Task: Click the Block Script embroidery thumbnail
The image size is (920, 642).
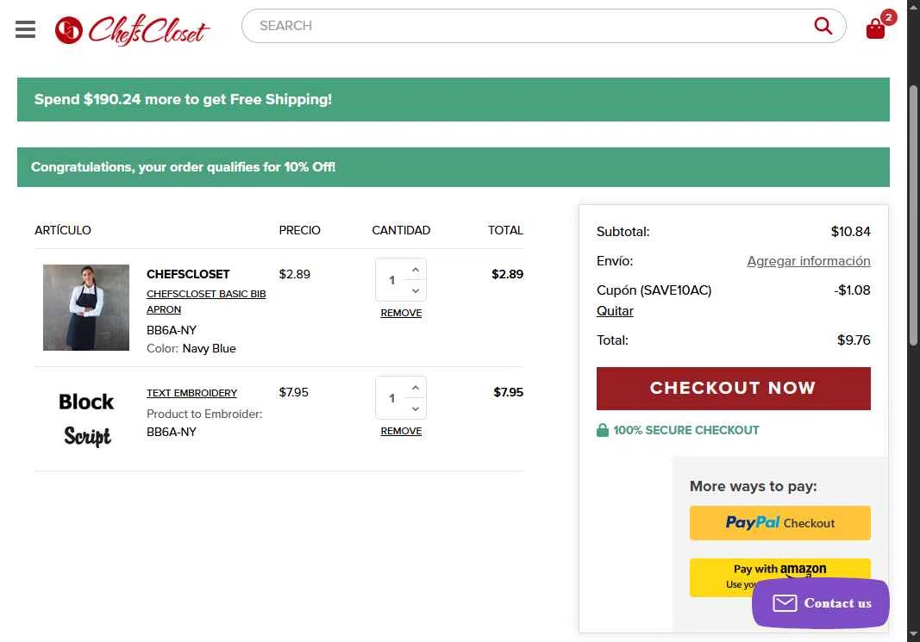Action: [x=86, y=419]
